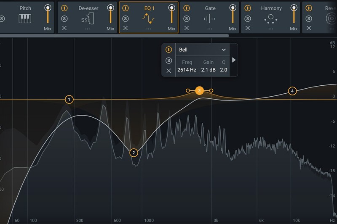Open the Pitch module piano icon
The image size is (337, 224).
tap(25, 18)
